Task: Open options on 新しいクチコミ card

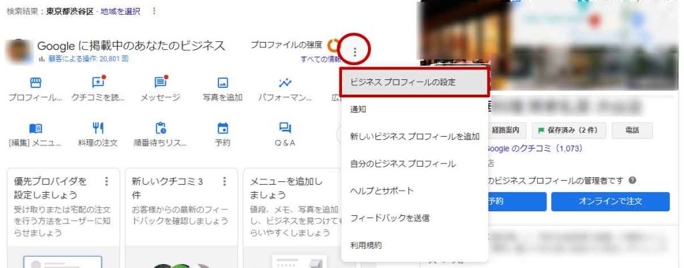Action: click(224, 181)
